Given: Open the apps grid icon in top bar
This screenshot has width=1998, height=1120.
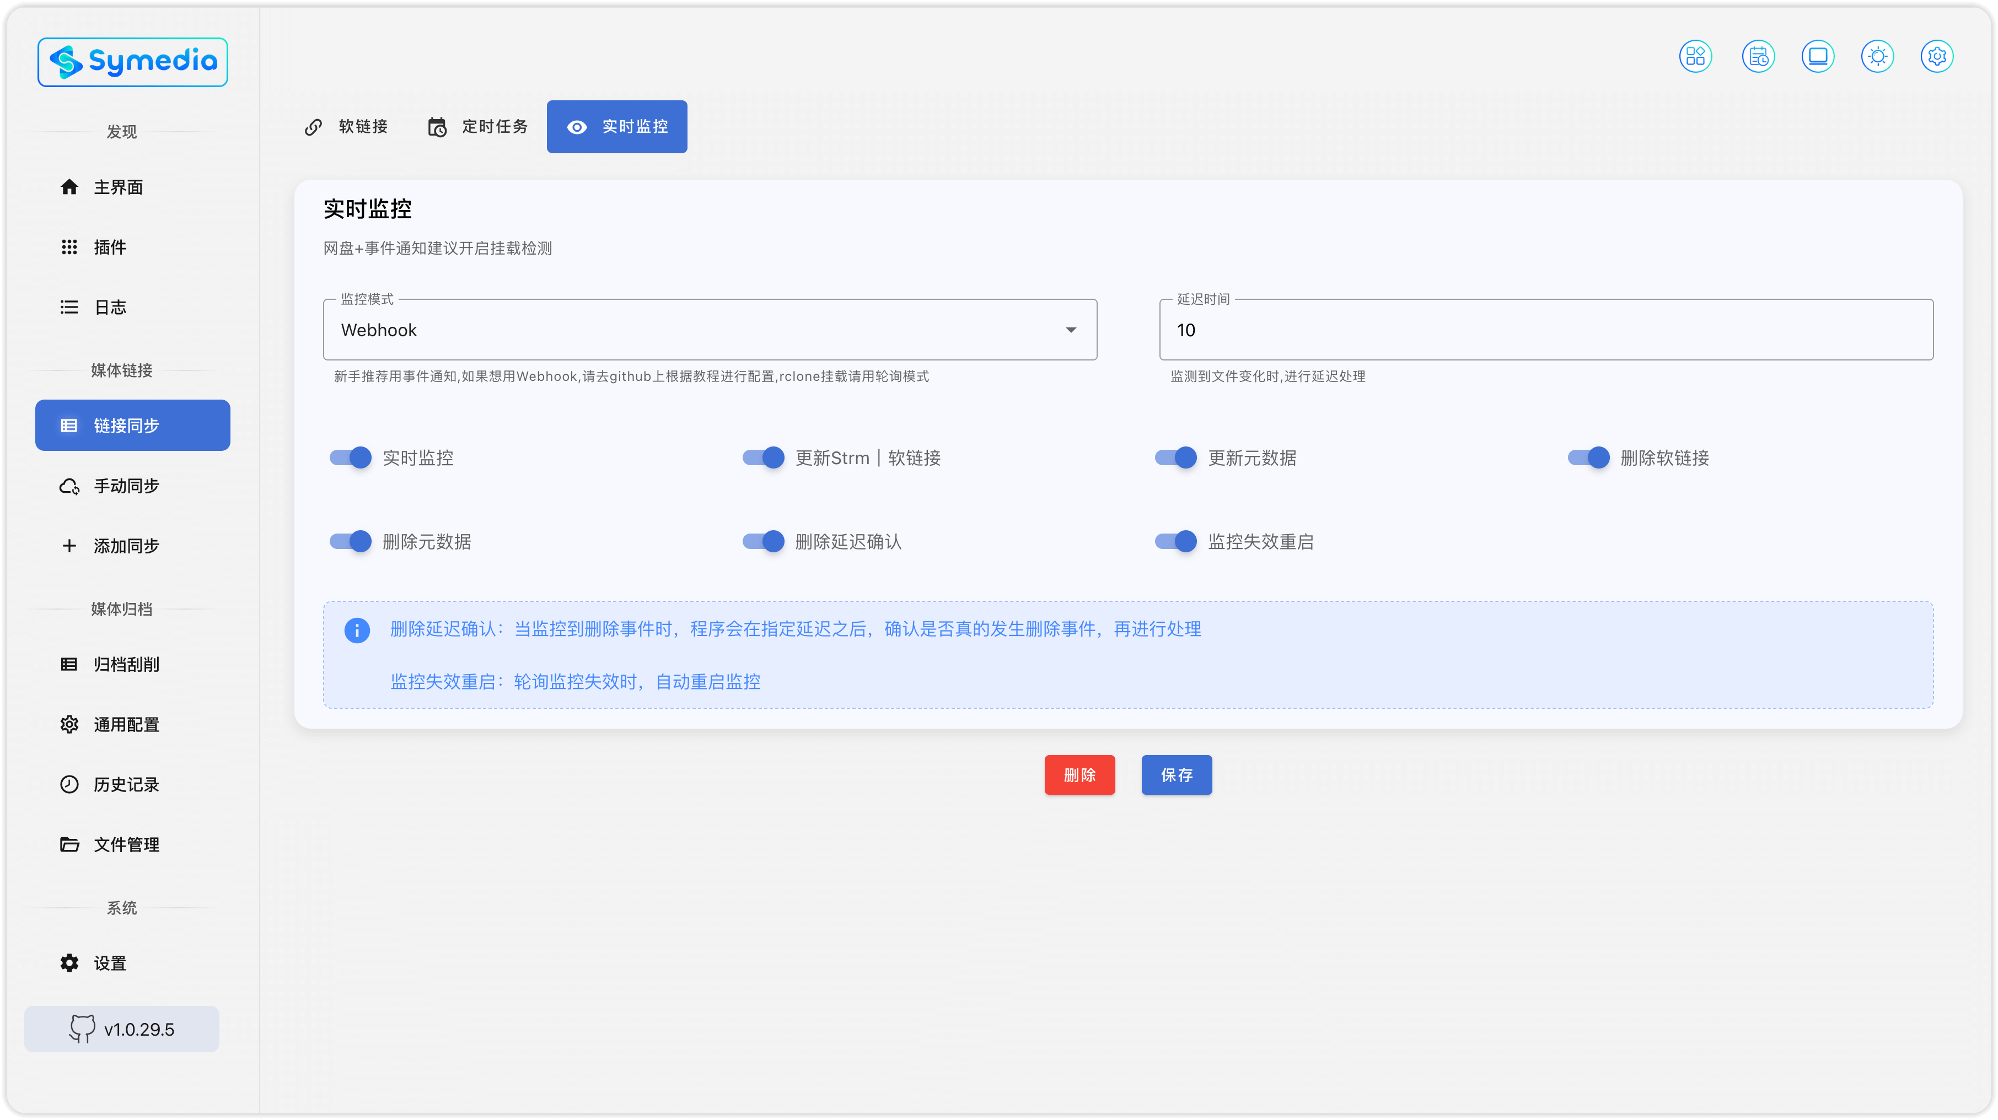Looking at the screenshot, I should (x=1695, y=57).
